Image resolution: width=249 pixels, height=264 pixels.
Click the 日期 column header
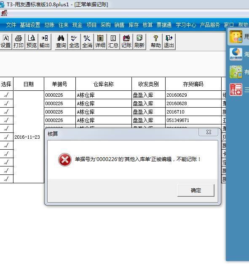coord(29,84)
